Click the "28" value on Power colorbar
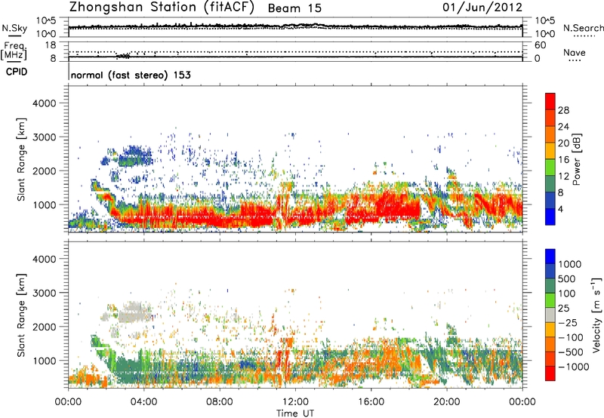This screenshot has width=604, height=418. tap(563, 110)
